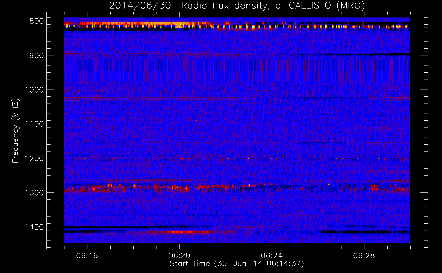Click the 06:16 time axis label
Screen dimensions: 442x273
(x=87, y=256)
